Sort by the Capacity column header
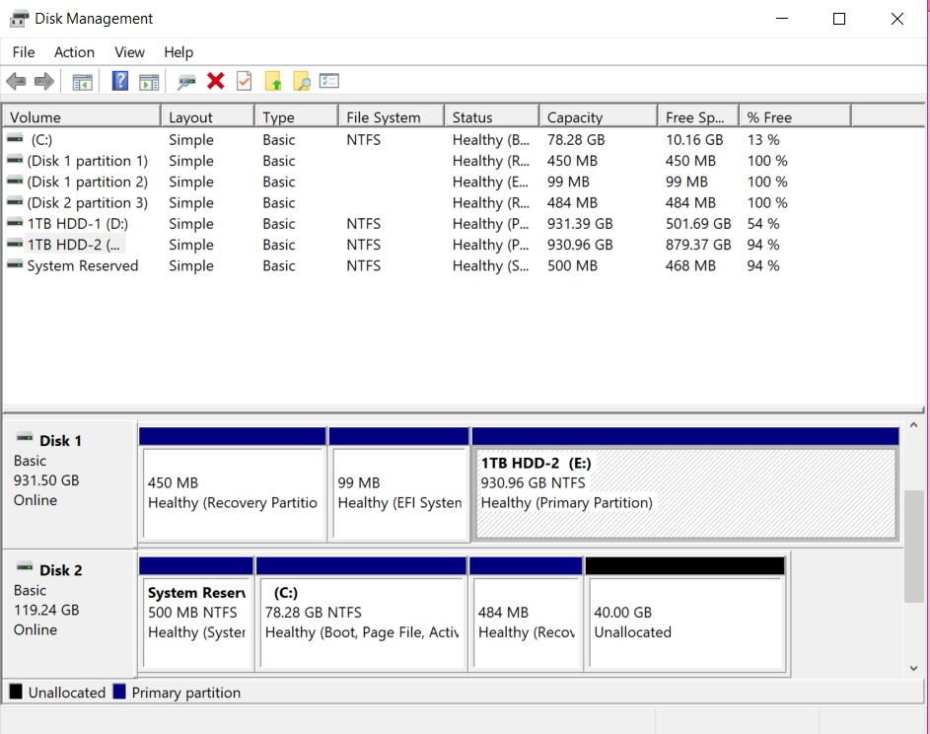The height and width of the screenshot is (734, 930). 599,116
